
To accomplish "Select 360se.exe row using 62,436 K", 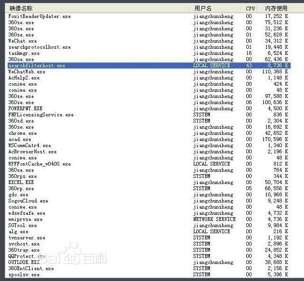I will 149,59.
